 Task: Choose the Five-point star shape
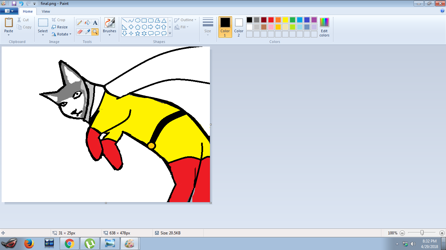138,33
